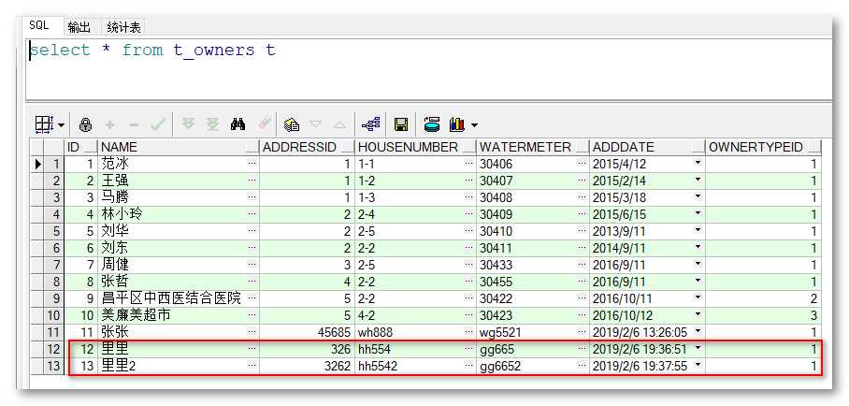Open date dropdown for 2019/2/6 13:26:05

698,330
